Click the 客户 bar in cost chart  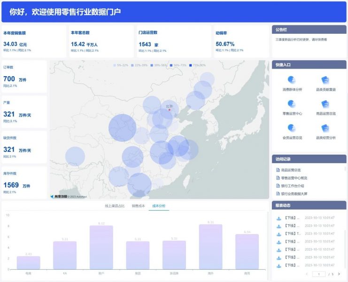101,247
